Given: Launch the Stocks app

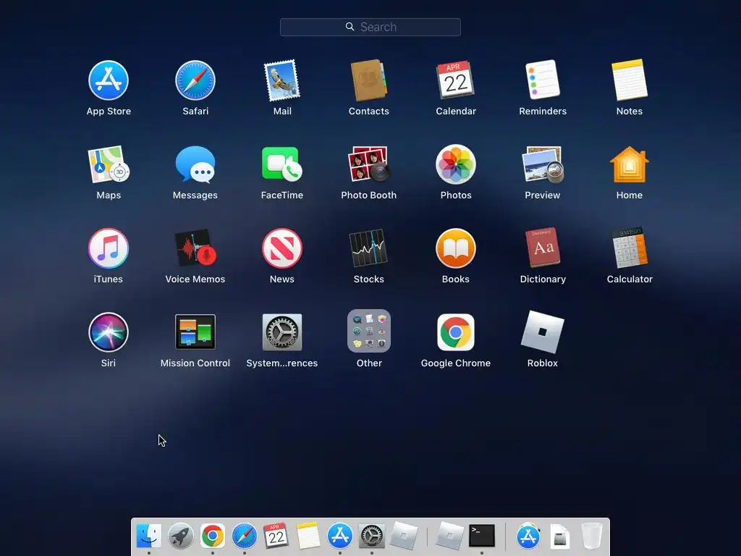Looking at the screenshot, I should coord(368,248).
